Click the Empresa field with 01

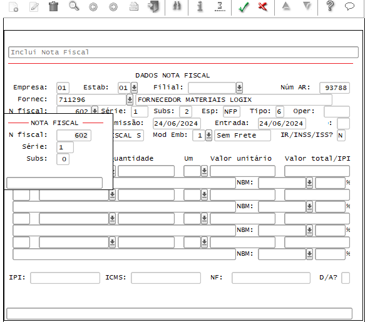click(63, 88)
